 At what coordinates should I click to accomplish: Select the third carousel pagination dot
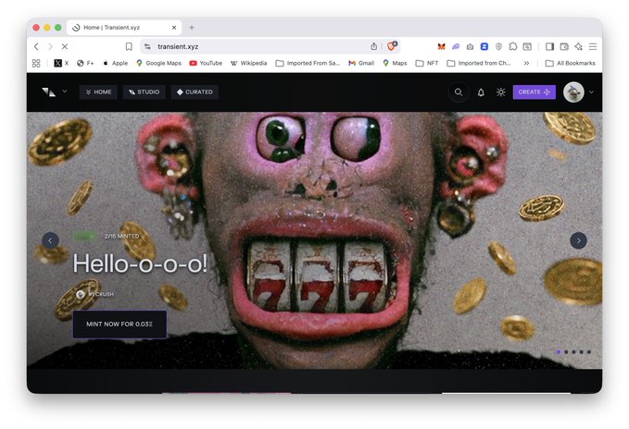[x=573, y=352]
